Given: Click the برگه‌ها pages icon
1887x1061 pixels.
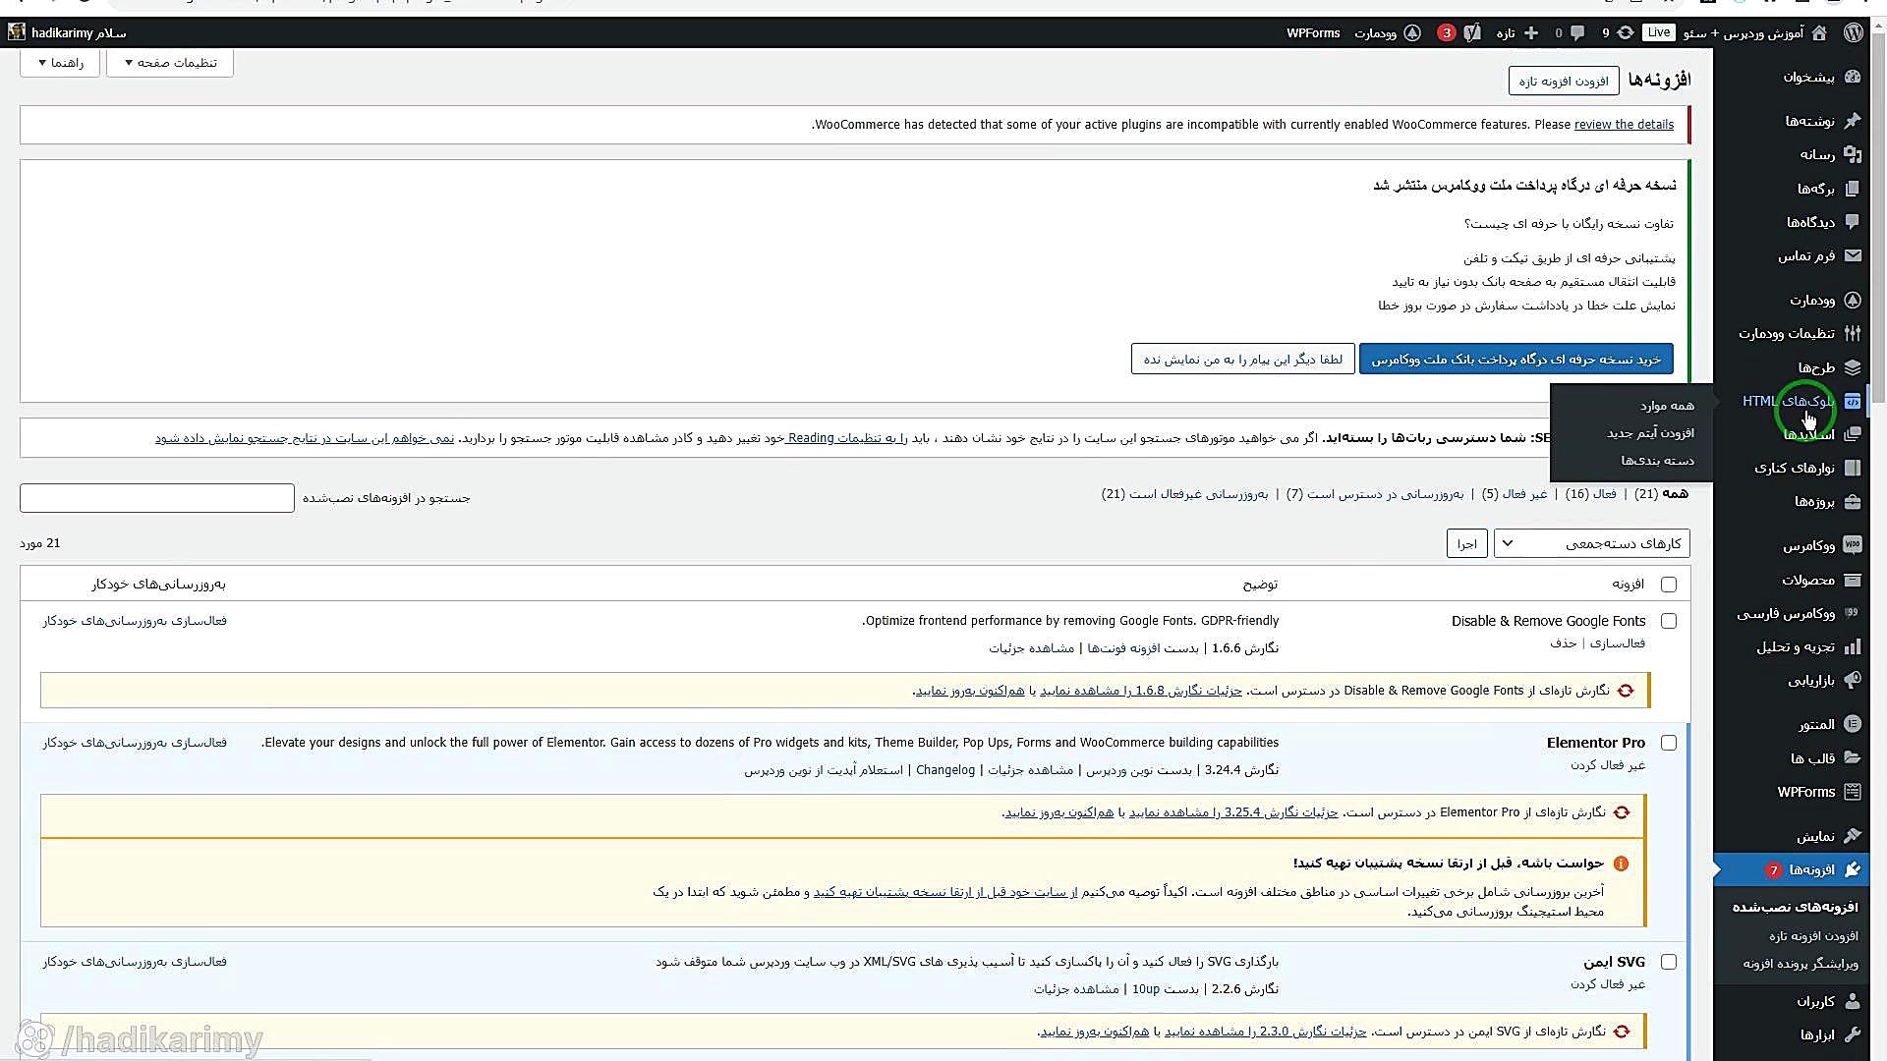Looking at the screenshot, I should 1853,188.
